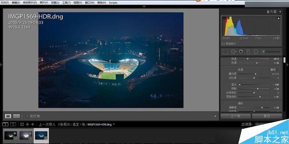Open the 窗口(W) menu

click(90, 3)
